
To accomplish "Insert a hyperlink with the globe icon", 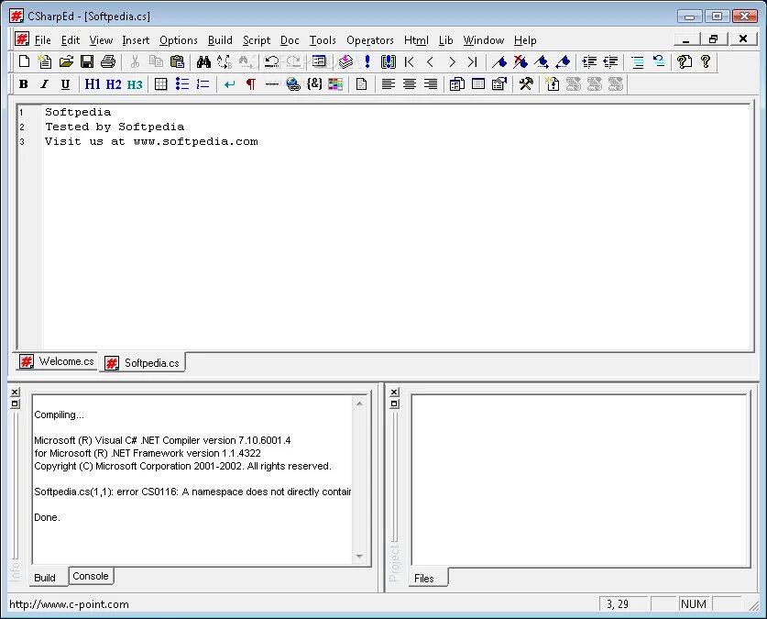I will [293, 84].
